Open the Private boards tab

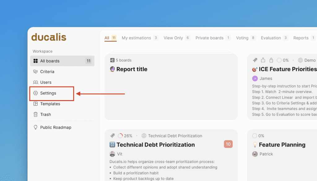tap(209, 38)
